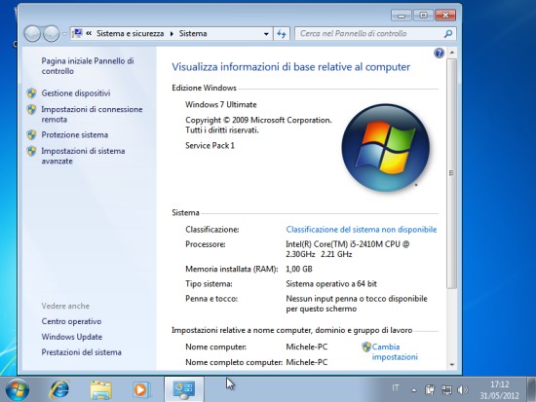Open 'Impostazioni di connessione remota' link

pos(92,114)
